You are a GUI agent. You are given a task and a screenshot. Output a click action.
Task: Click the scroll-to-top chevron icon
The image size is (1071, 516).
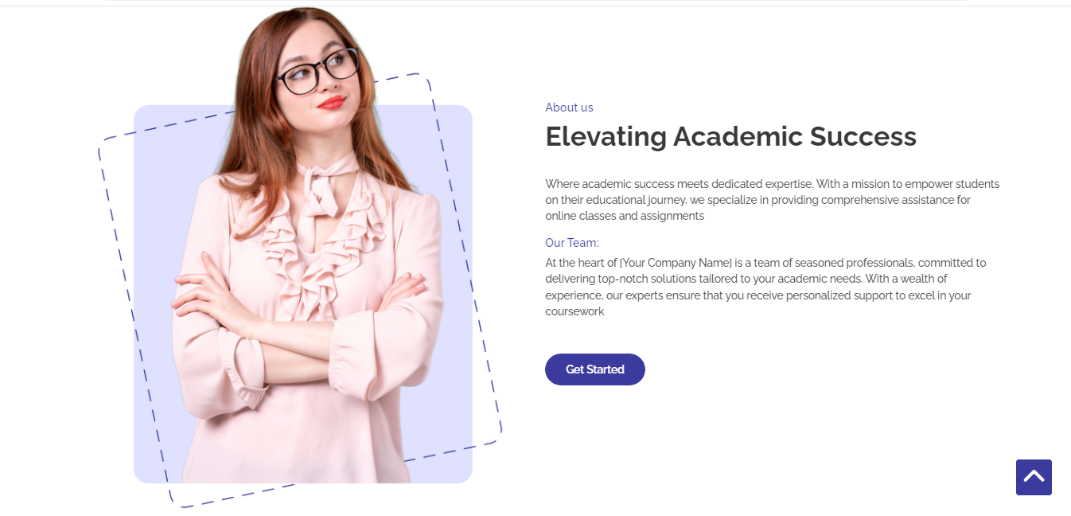(x=1034, y=477)
